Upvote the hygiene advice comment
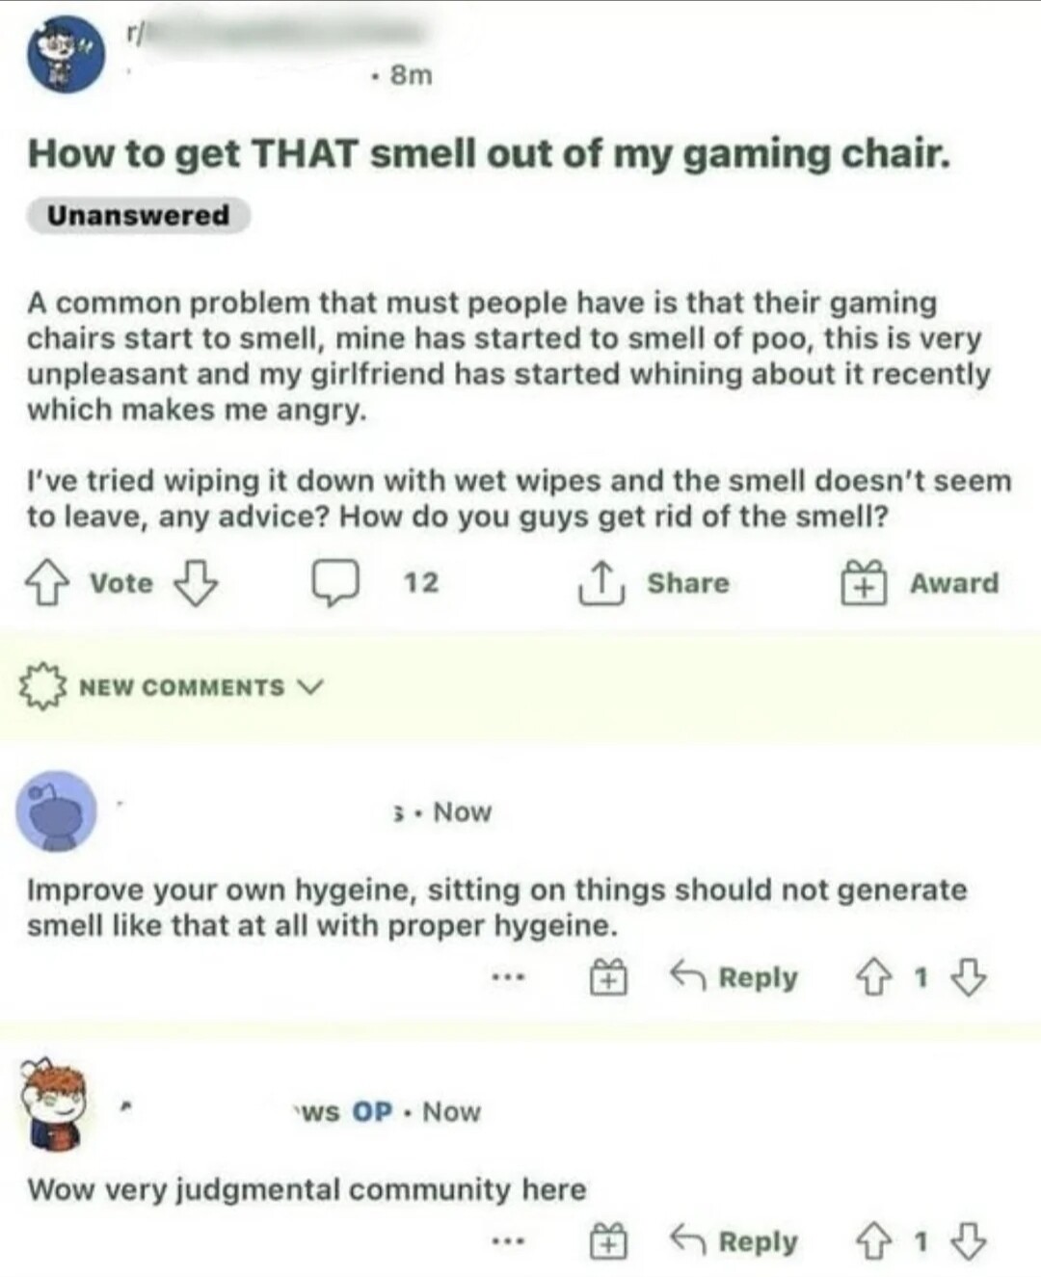1041x1277 pixels. coord(873,979)
